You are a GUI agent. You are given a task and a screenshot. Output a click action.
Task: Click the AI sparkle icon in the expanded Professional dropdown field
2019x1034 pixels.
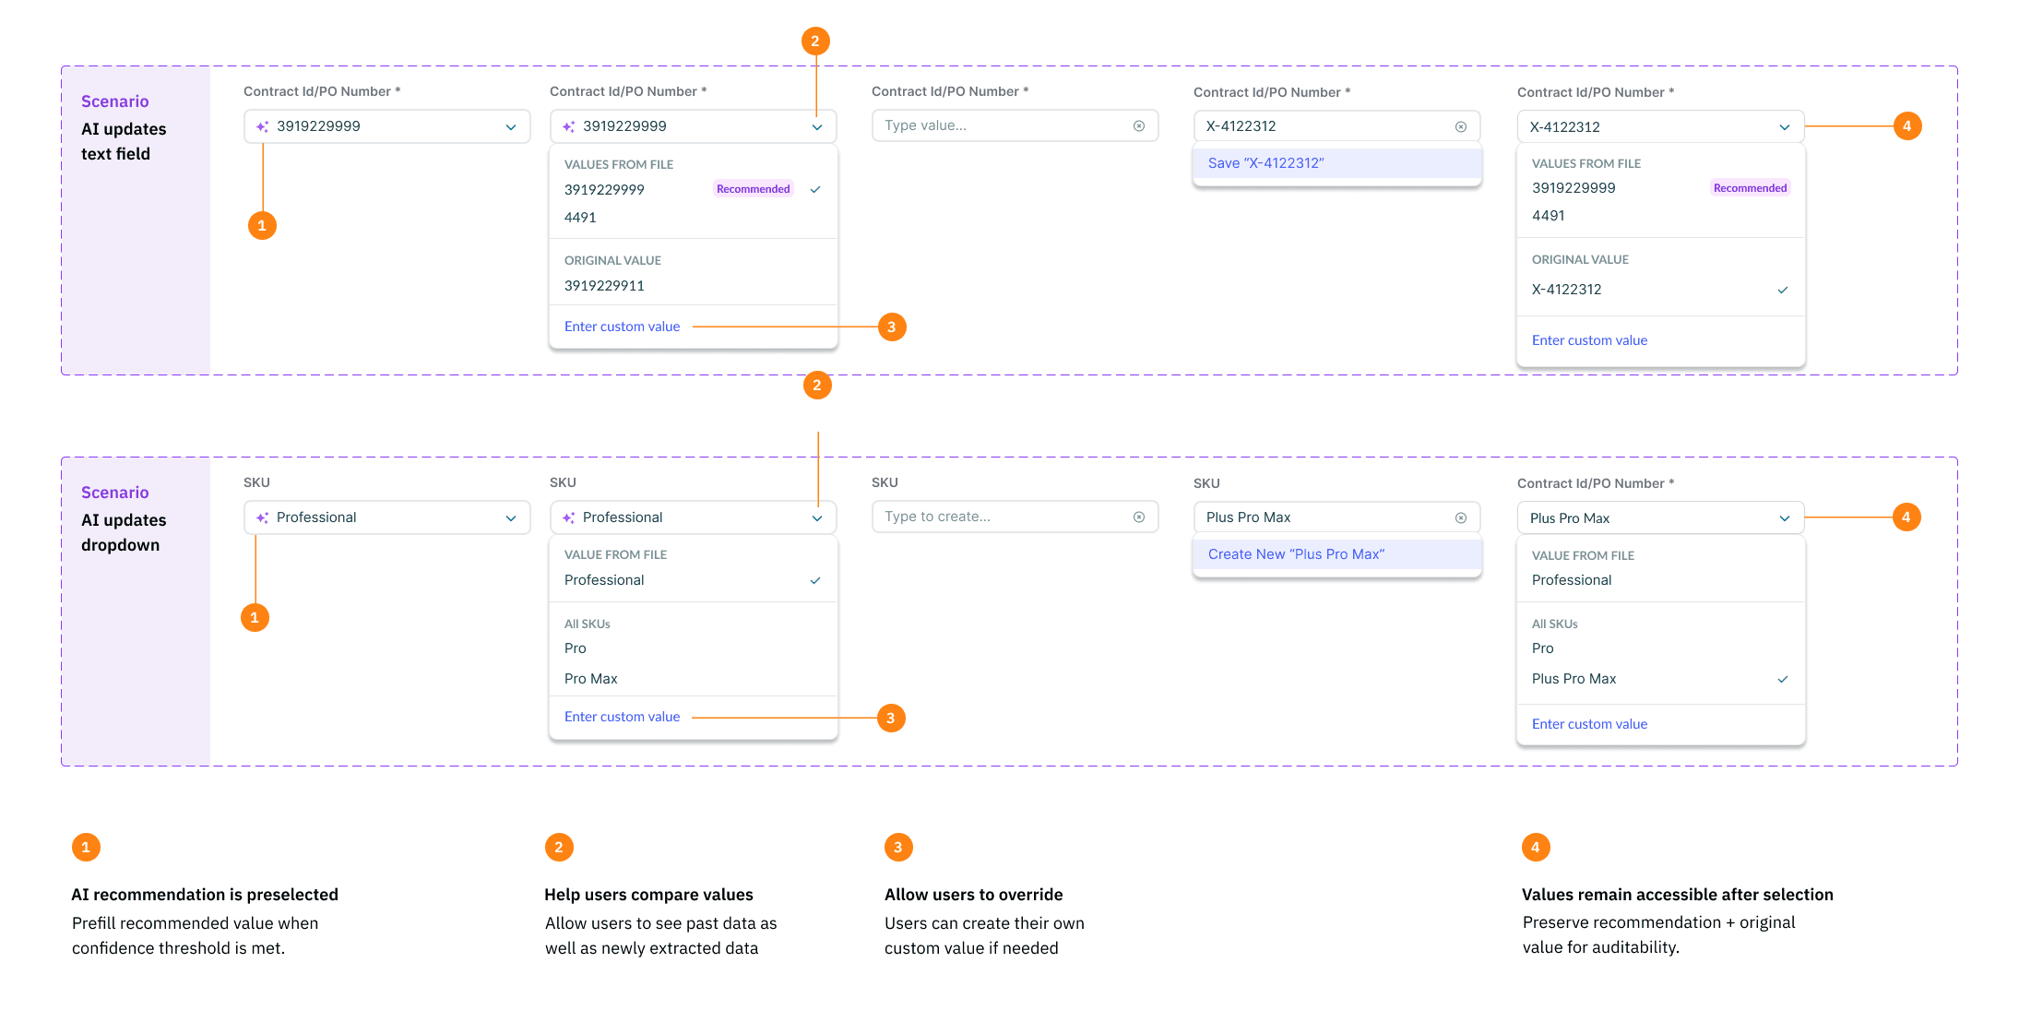point(569,517)
